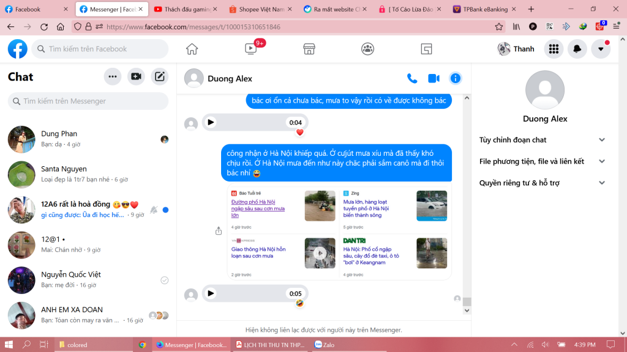Create a new video room
Screen dimensions: 627x352
point(136,76)
